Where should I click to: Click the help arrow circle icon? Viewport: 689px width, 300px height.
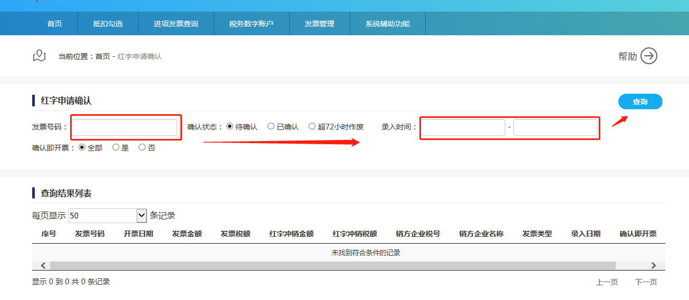648,56
